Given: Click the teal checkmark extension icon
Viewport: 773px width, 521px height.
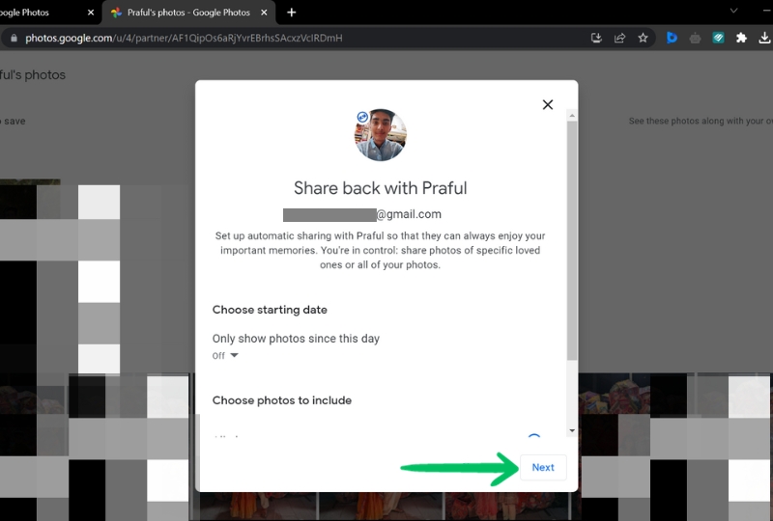Looking at the screenshot, I should coord(718,38).
